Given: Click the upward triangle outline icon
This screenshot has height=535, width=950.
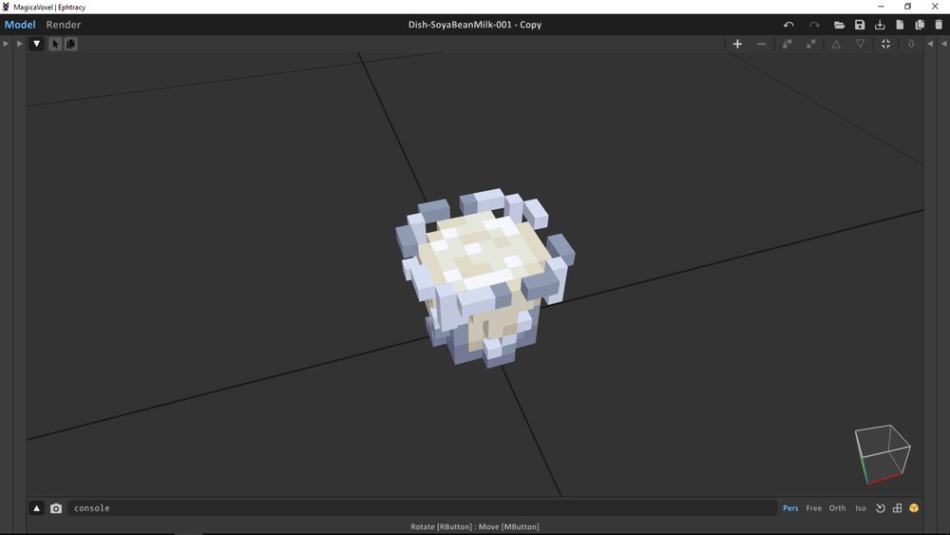Looking at the screenshot, I should [x=836, y=44].
